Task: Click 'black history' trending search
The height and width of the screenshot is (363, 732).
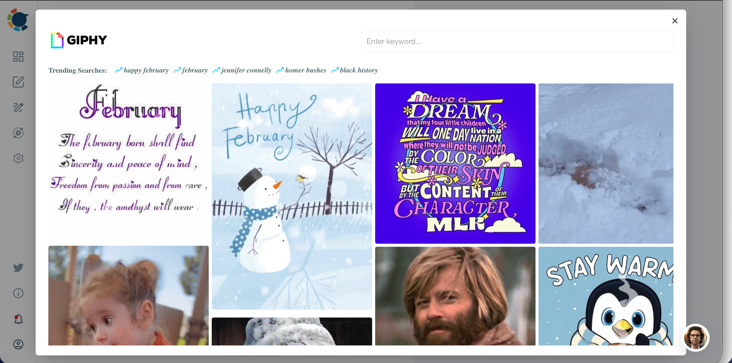Action: point(358,70)
